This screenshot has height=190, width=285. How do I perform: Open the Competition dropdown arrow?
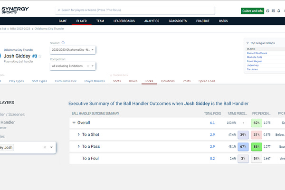tap(93, 66)
